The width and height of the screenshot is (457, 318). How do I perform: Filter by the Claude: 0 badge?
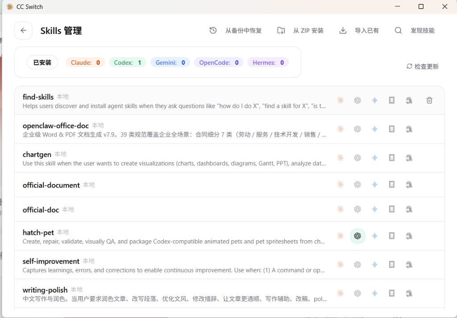[85, 63]
